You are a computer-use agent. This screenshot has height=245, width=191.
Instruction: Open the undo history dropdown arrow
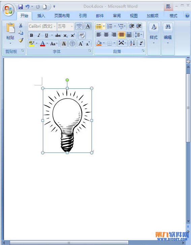32,6
